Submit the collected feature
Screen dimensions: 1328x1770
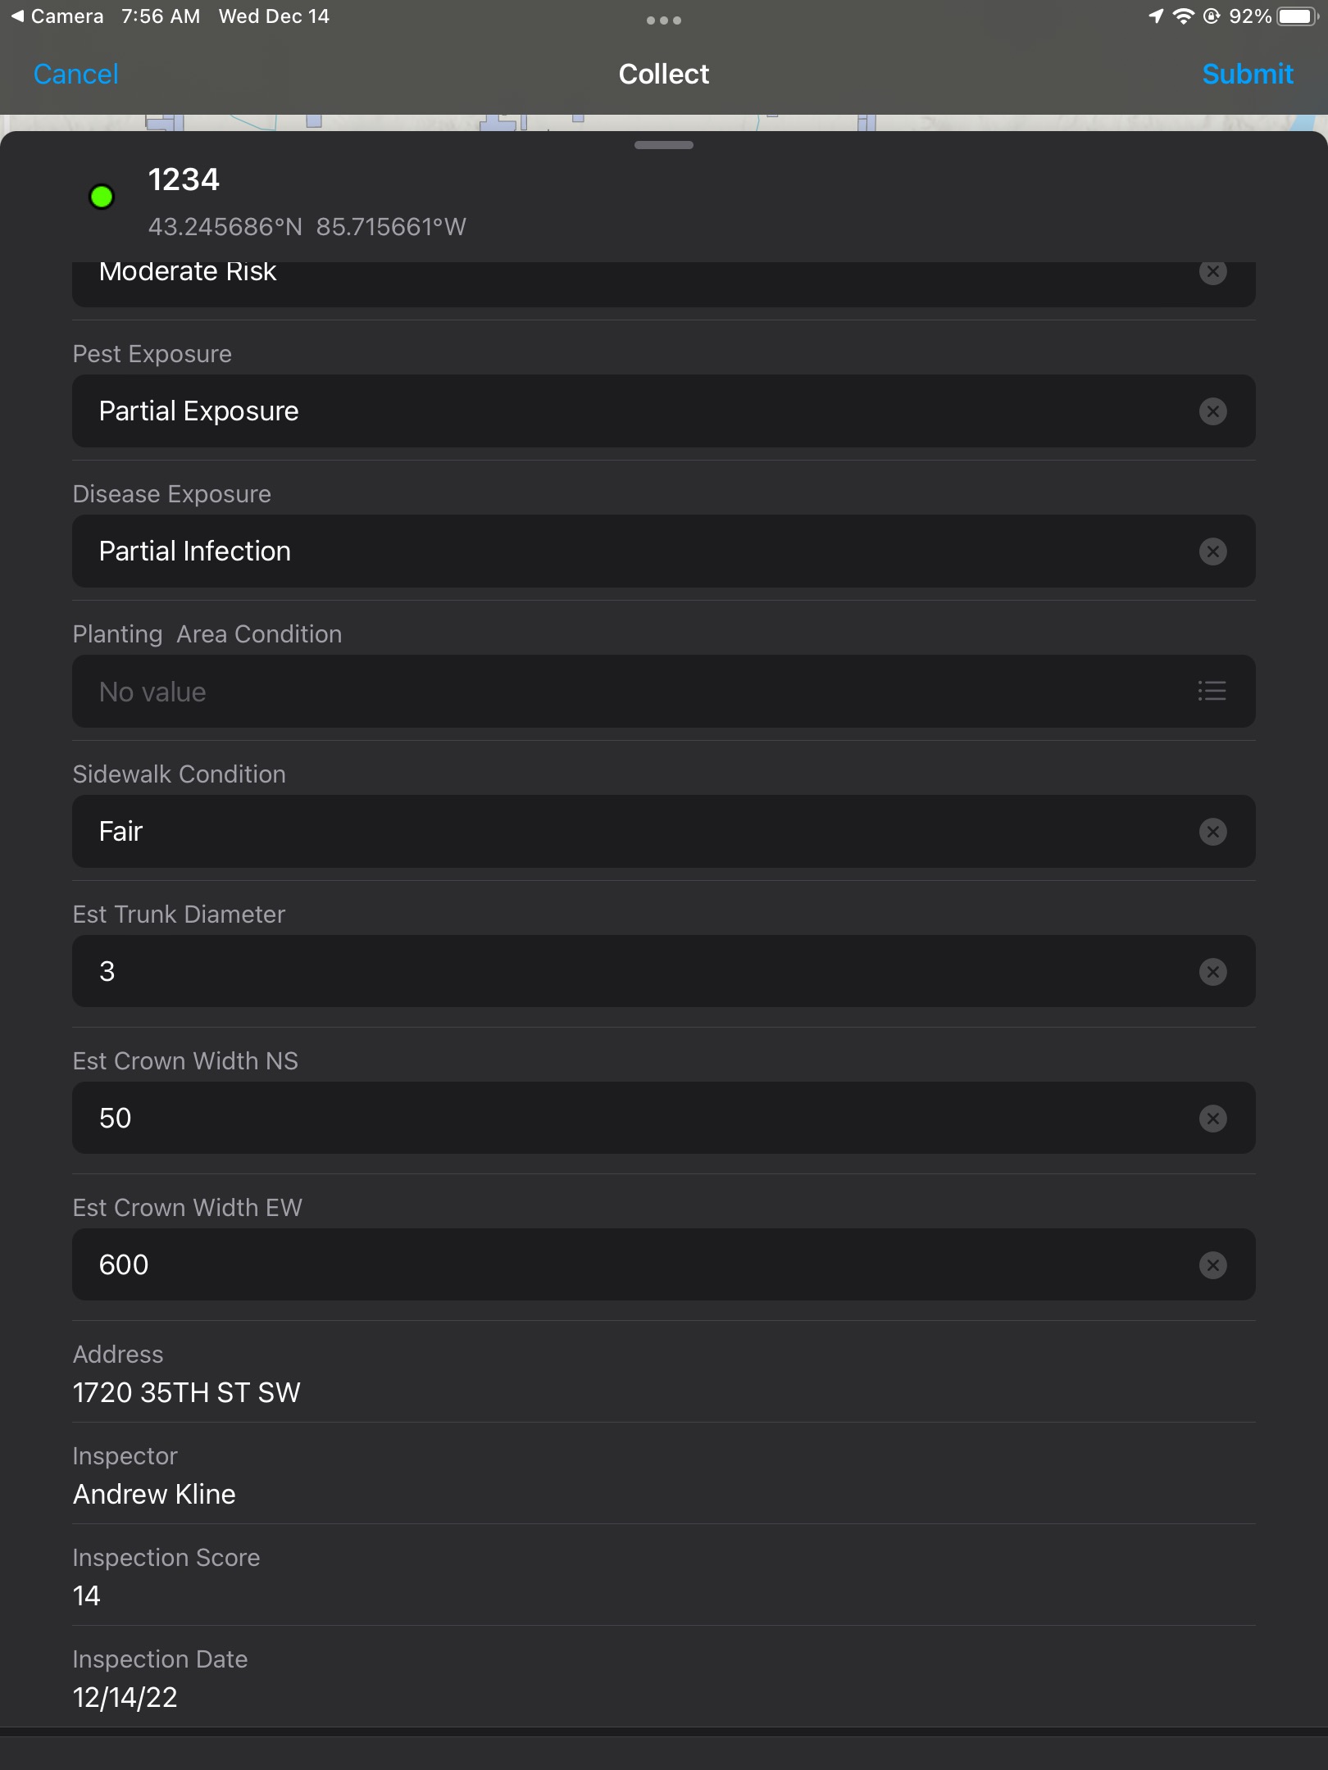pos(1248,75)
